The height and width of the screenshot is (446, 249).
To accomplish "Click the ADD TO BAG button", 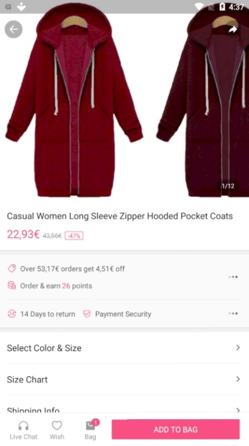I will pyautogui.click(x=175, y=429).
